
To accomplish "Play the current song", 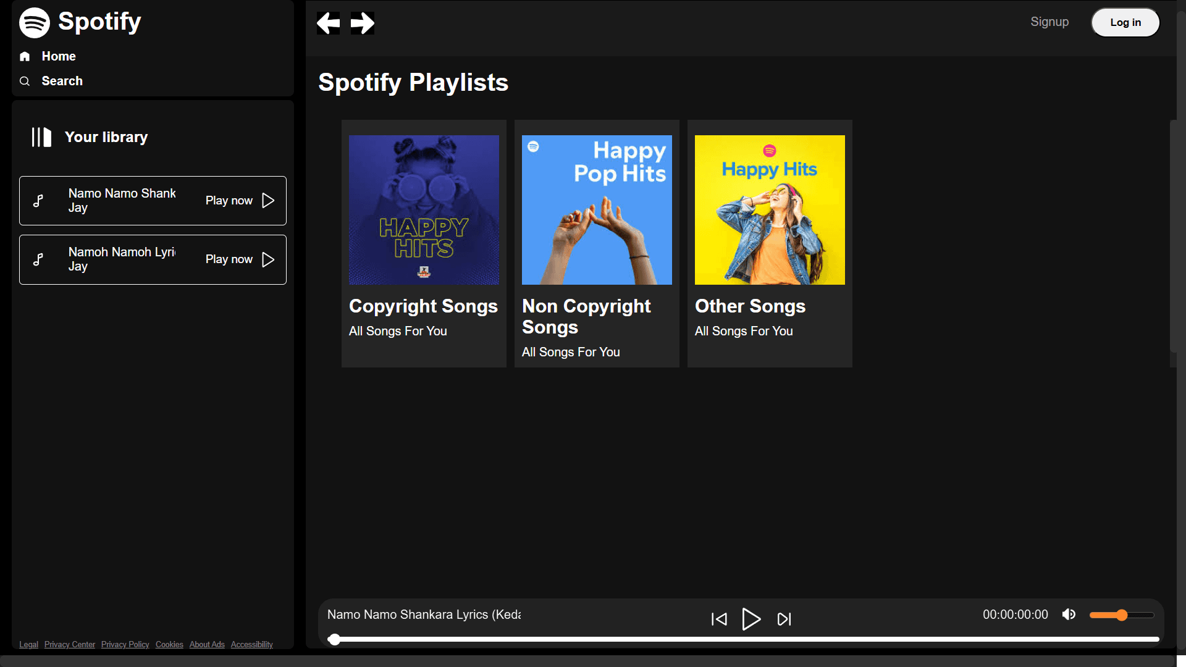I will pyautogui.click(x=751, y=619).
